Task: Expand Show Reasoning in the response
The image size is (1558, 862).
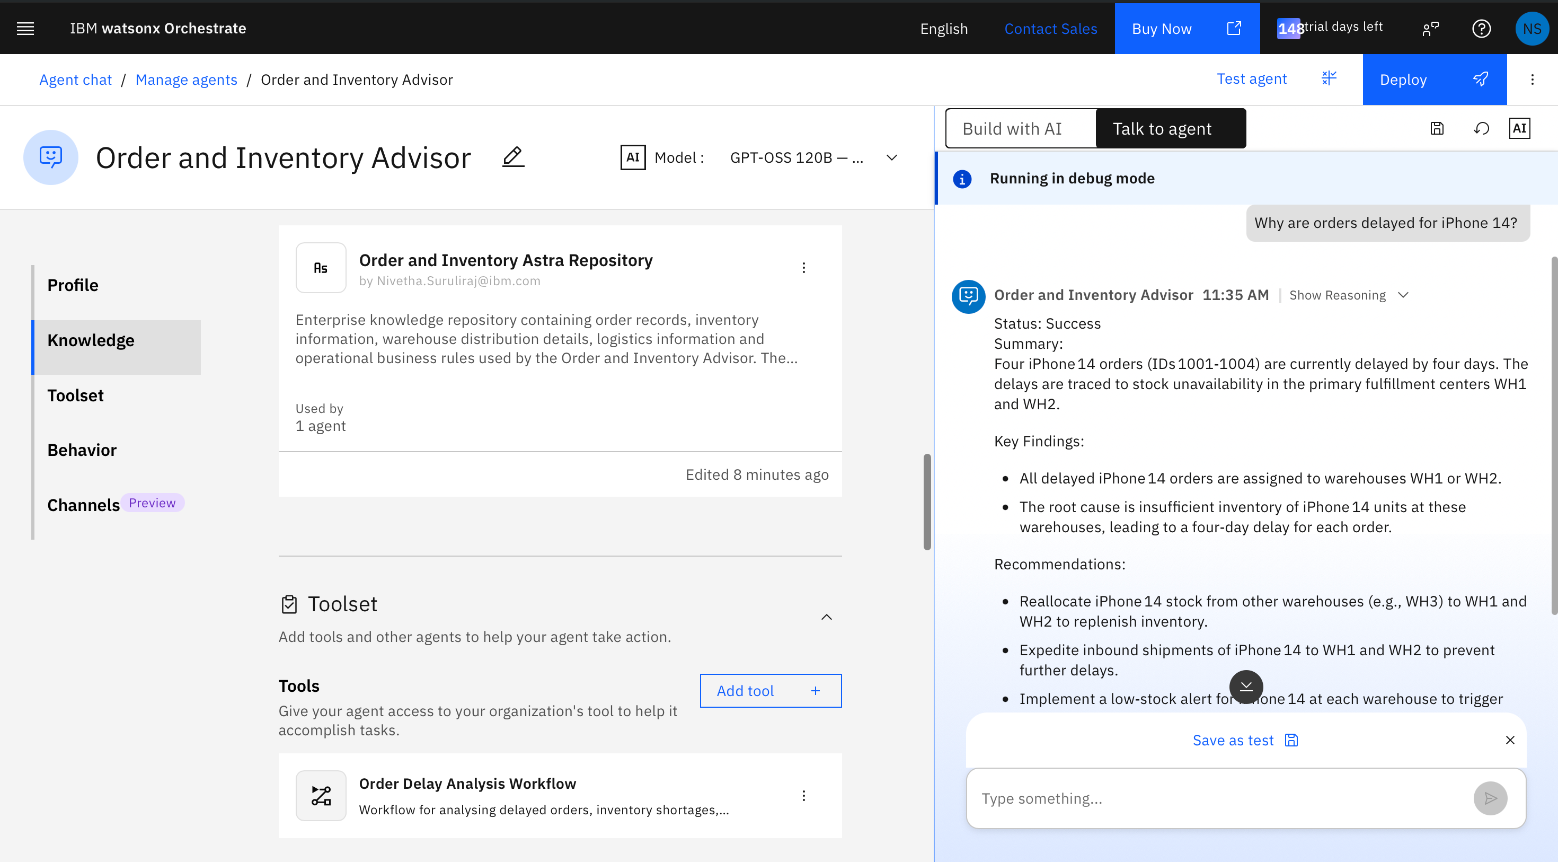Action: coord(1349,295)
